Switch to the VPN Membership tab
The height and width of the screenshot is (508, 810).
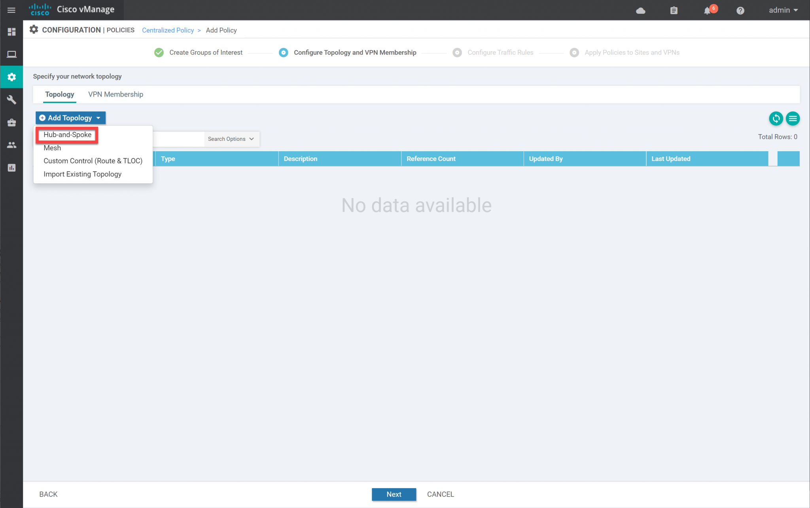click(115, 94)
